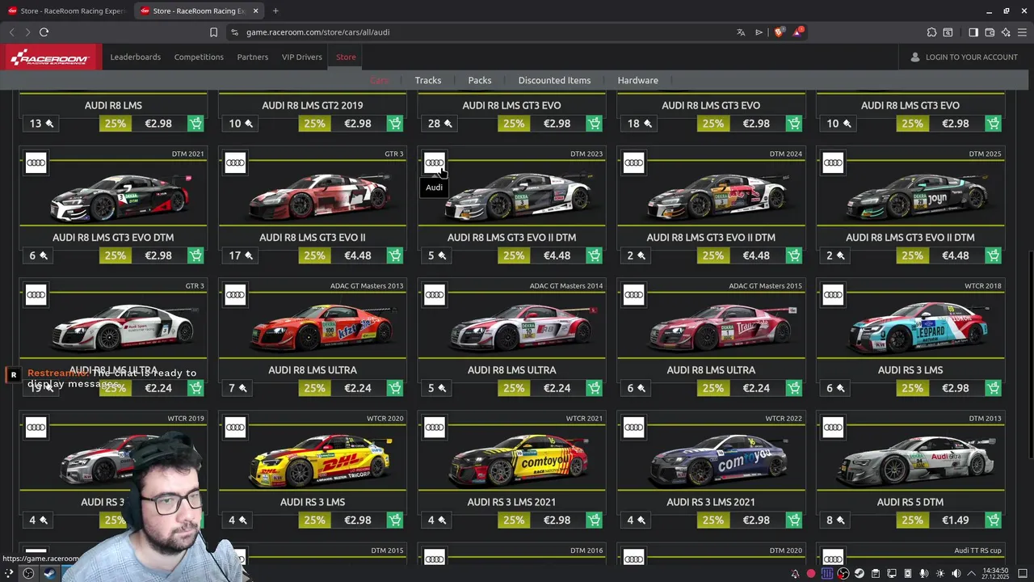
Task: Click Audi brand logo on DTM 2023 card
Action: coord(435,162)
